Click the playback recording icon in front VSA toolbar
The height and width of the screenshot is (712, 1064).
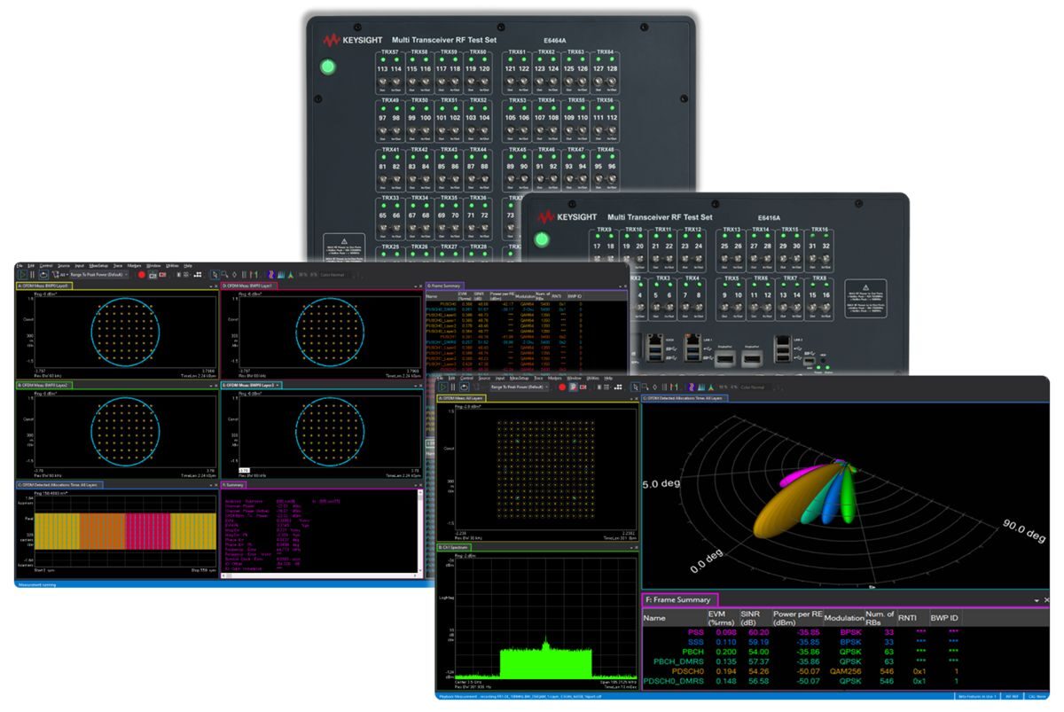[x=574, y=387]
